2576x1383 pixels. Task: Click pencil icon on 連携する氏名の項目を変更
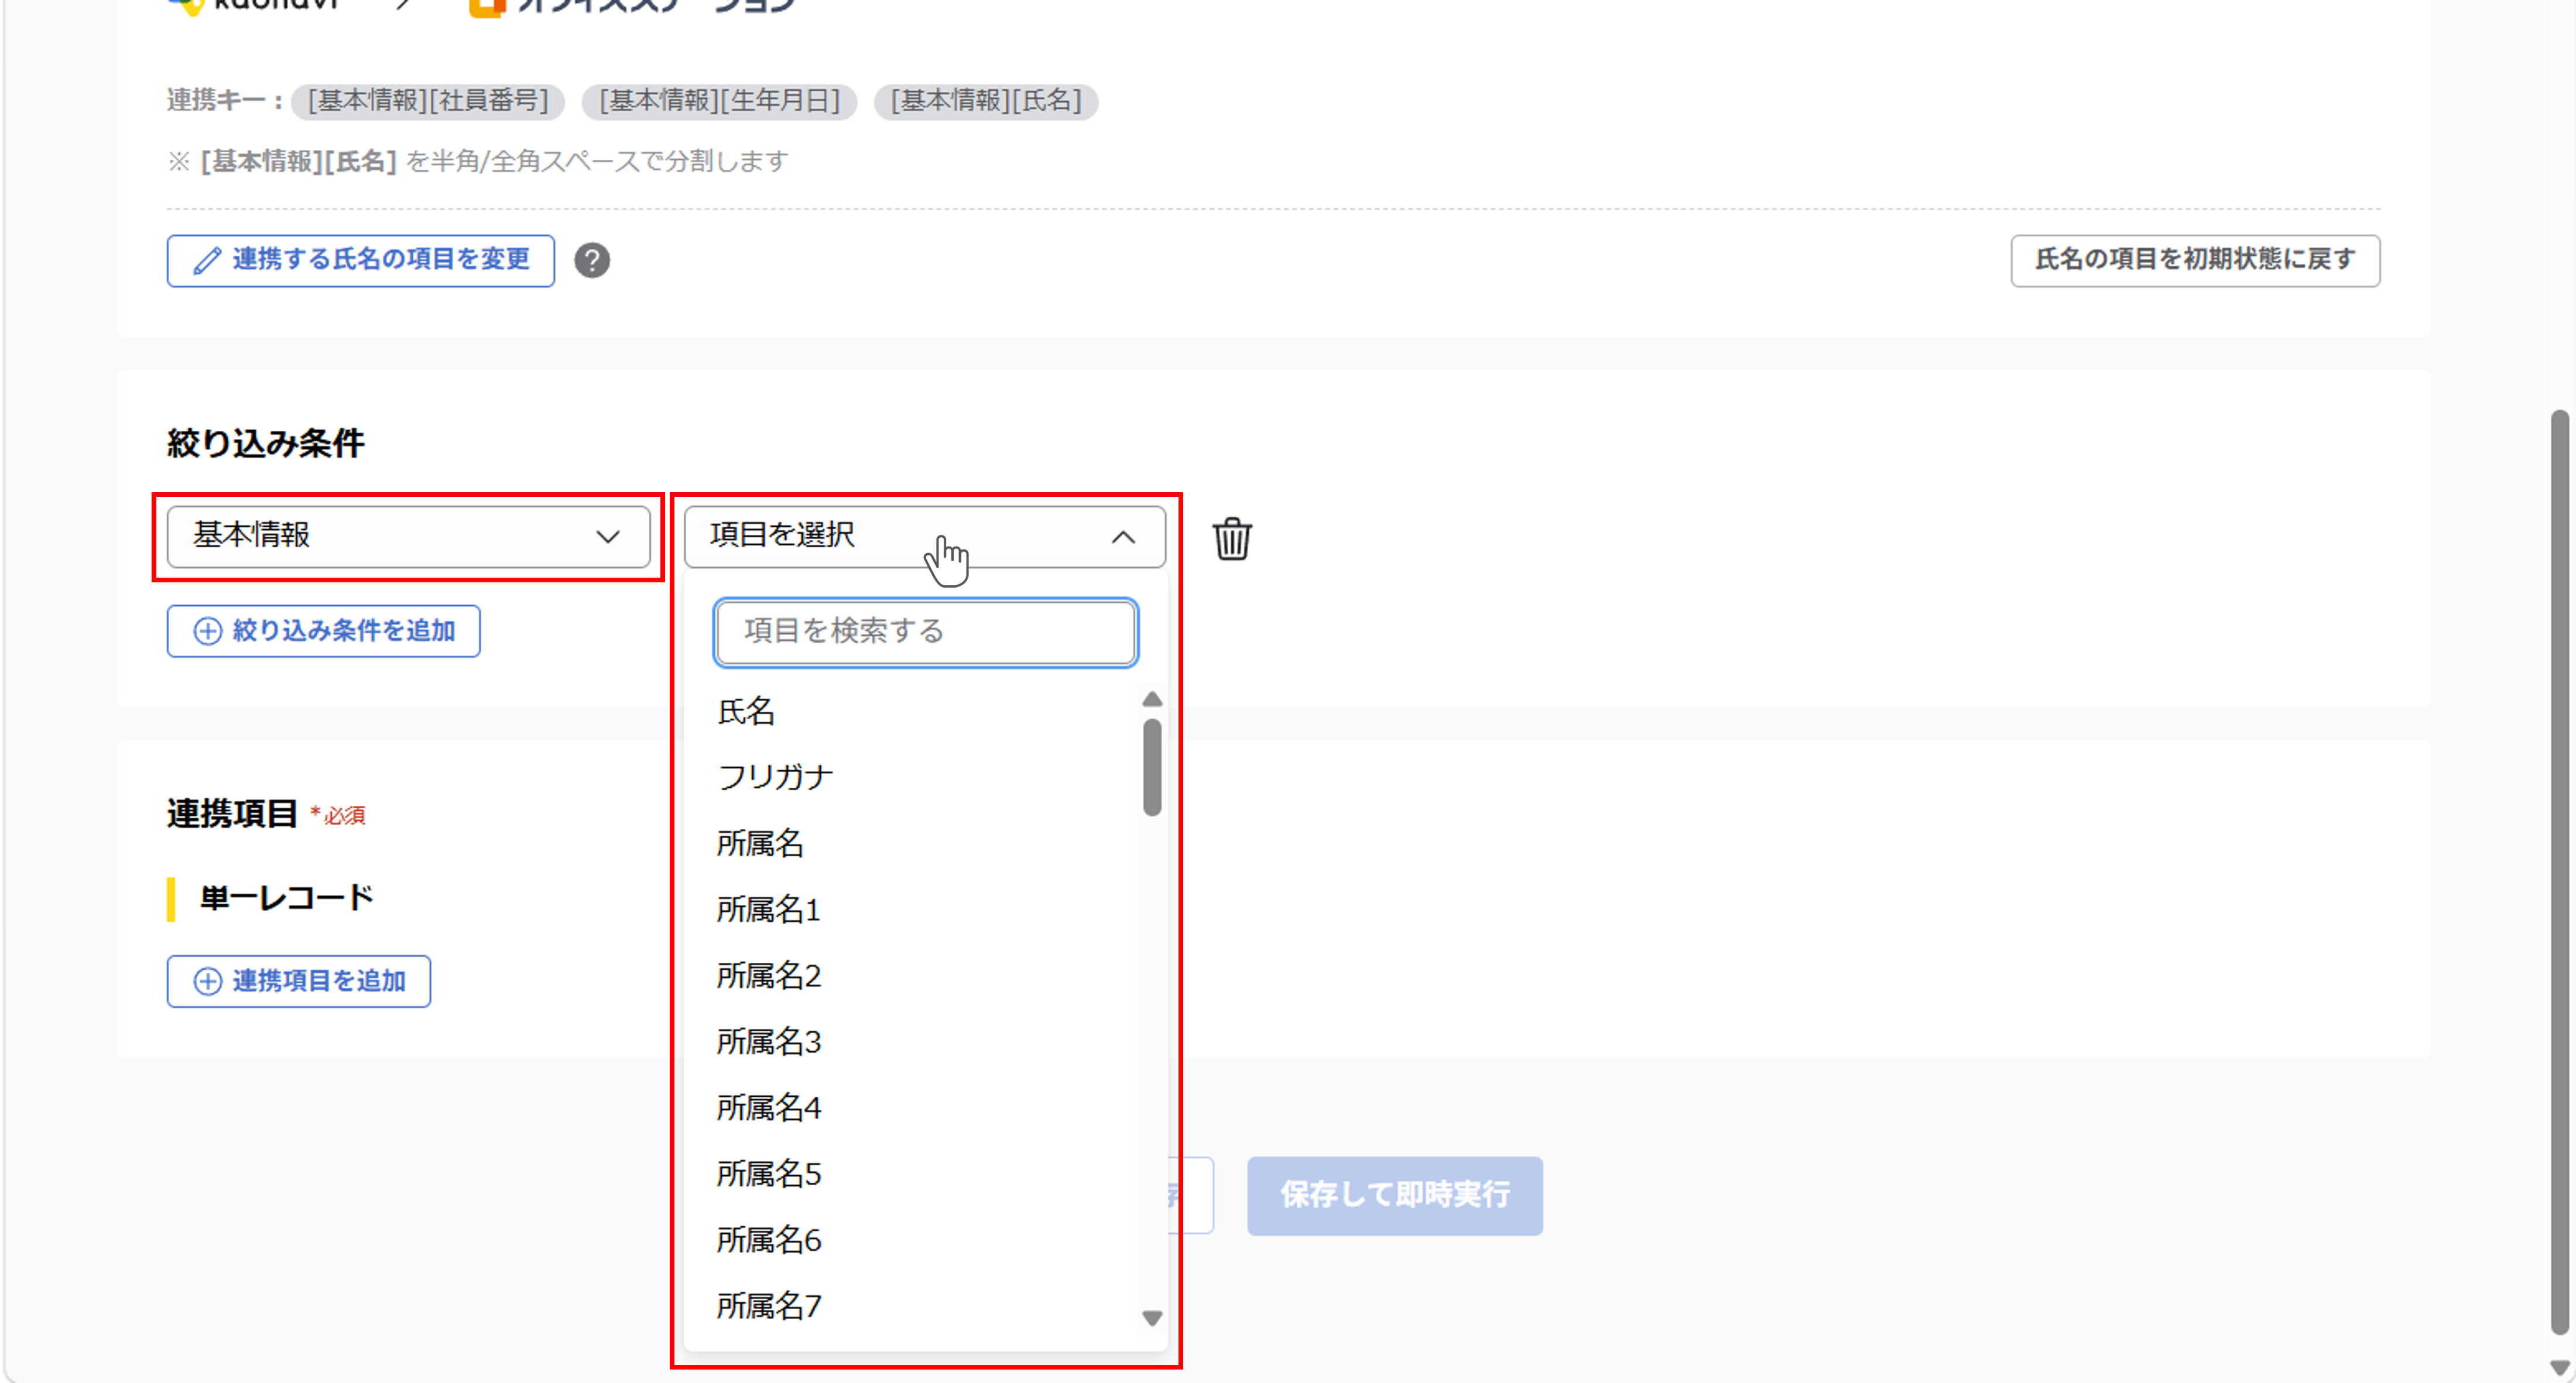[x=207, y=261]
